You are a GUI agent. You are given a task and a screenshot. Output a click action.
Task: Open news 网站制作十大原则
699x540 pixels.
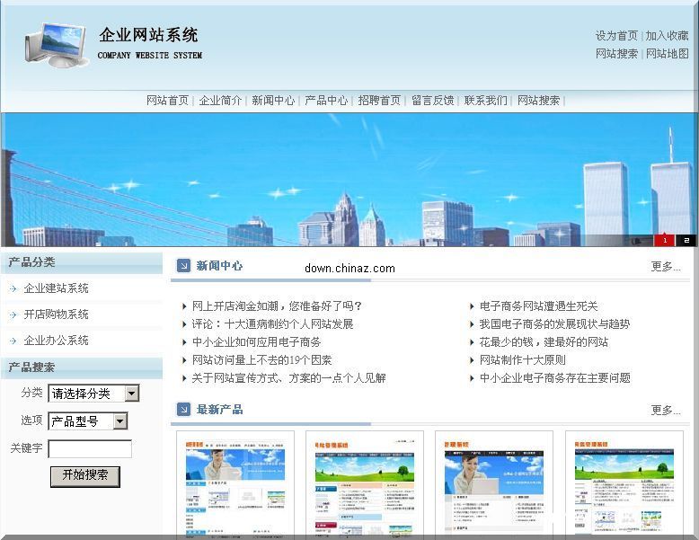coord(523,360)
